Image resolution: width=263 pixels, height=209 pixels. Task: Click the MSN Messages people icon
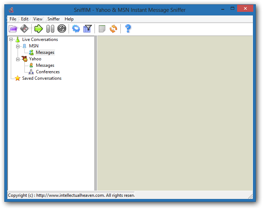(x=31, y=52)
